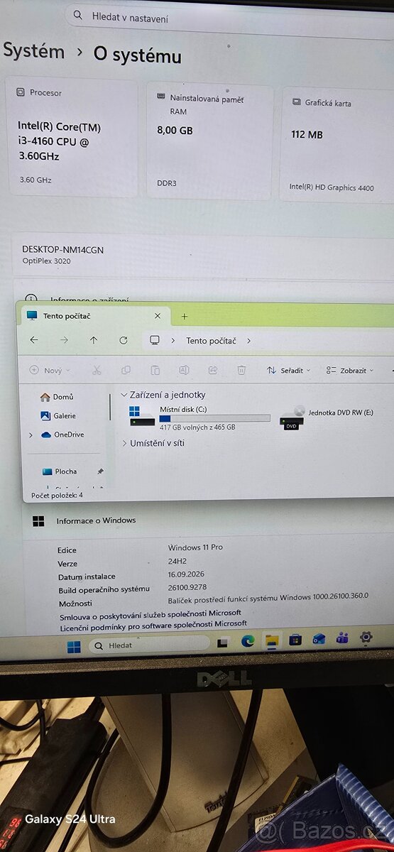Click the Počet položek: 4 status text
The width and height of the screenshot is (394, 852).
[57, 495]
